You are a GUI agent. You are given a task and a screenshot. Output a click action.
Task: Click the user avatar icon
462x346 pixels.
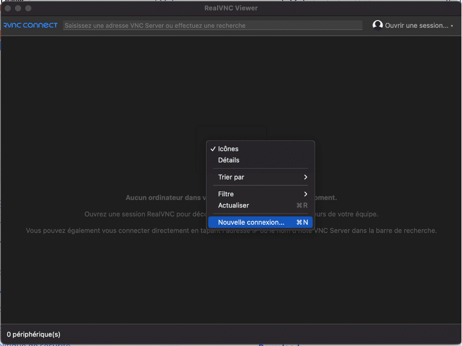pyautogui.click(x=378, y=25)
